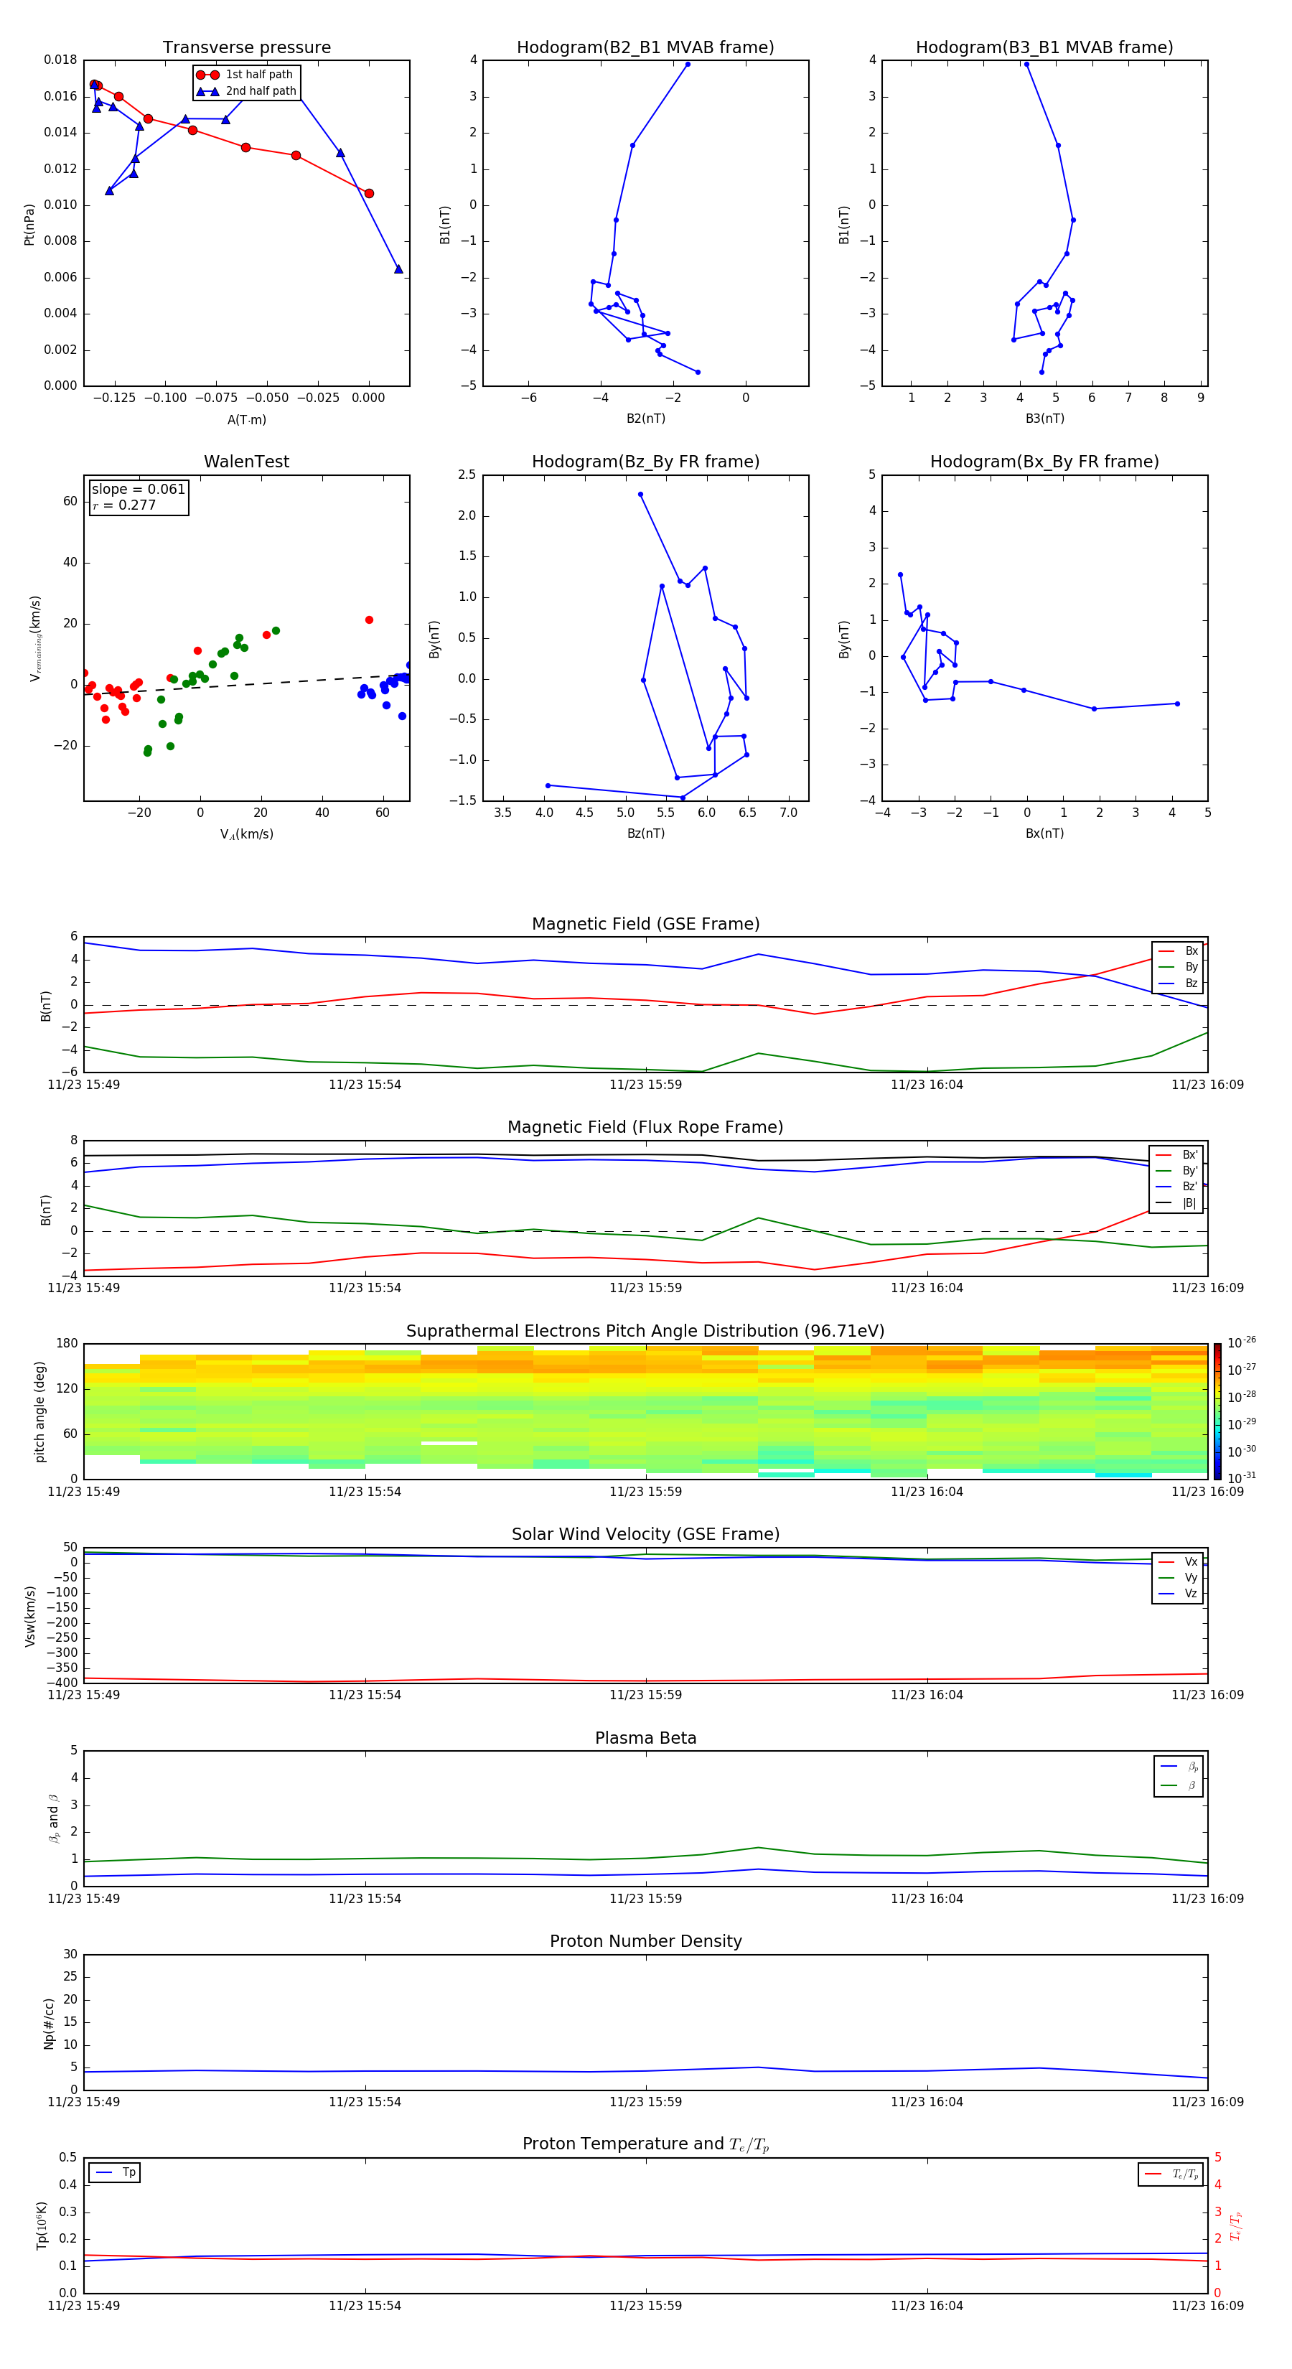
Task: Click the Suprathermal Electrons Pitch Angle title
Action: [x=645, y=1332]
